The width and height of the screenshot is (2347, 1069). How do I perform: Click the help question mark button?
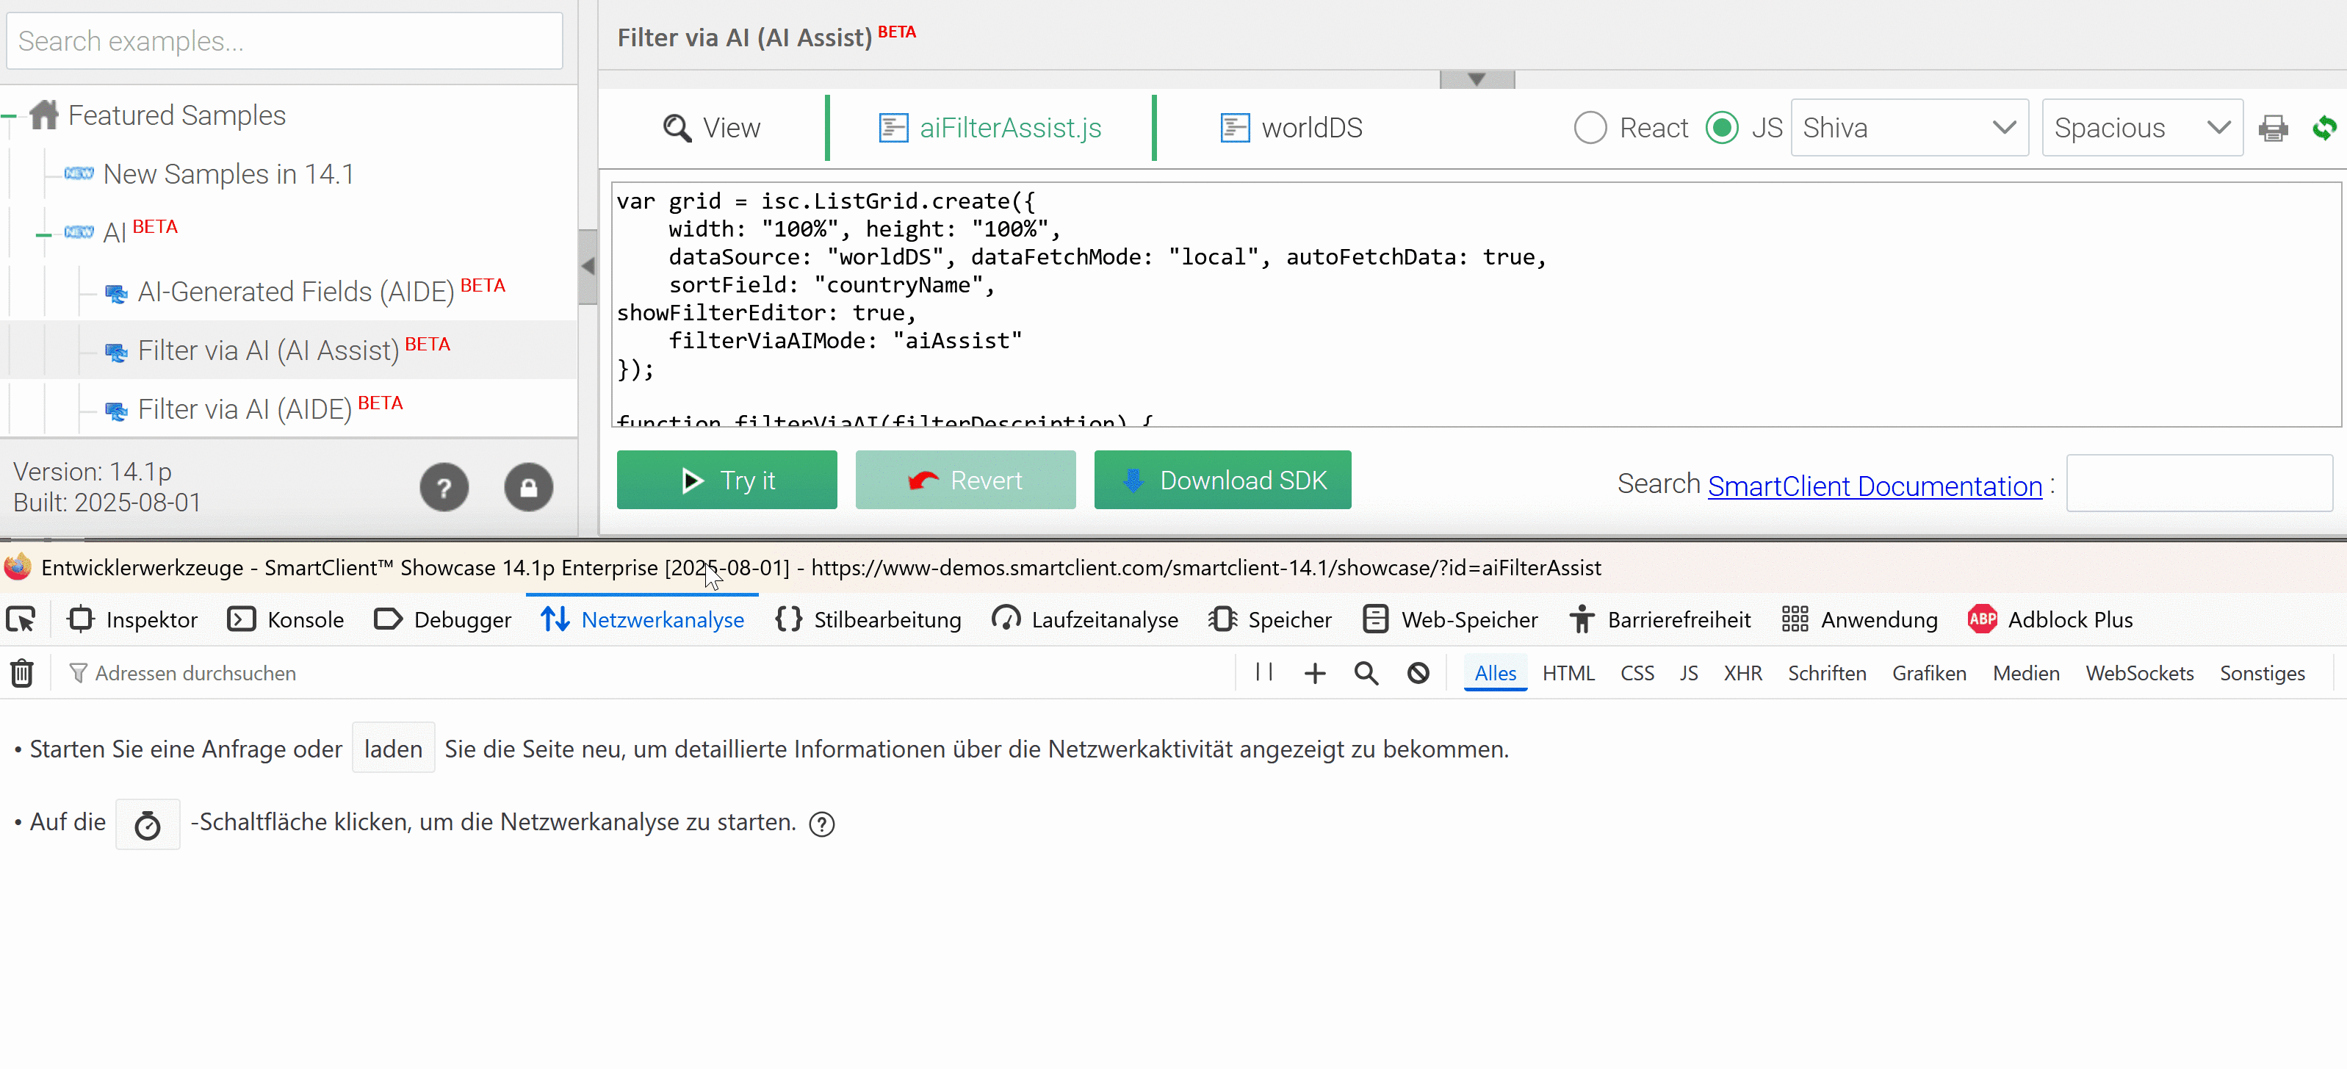(x=444, y=488)
